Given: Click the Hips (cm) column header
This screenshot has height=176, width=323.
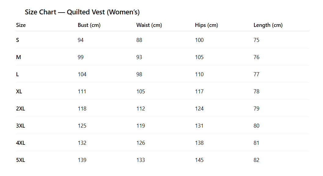Looking at the screenshot, I should click(x=206, y=25).
